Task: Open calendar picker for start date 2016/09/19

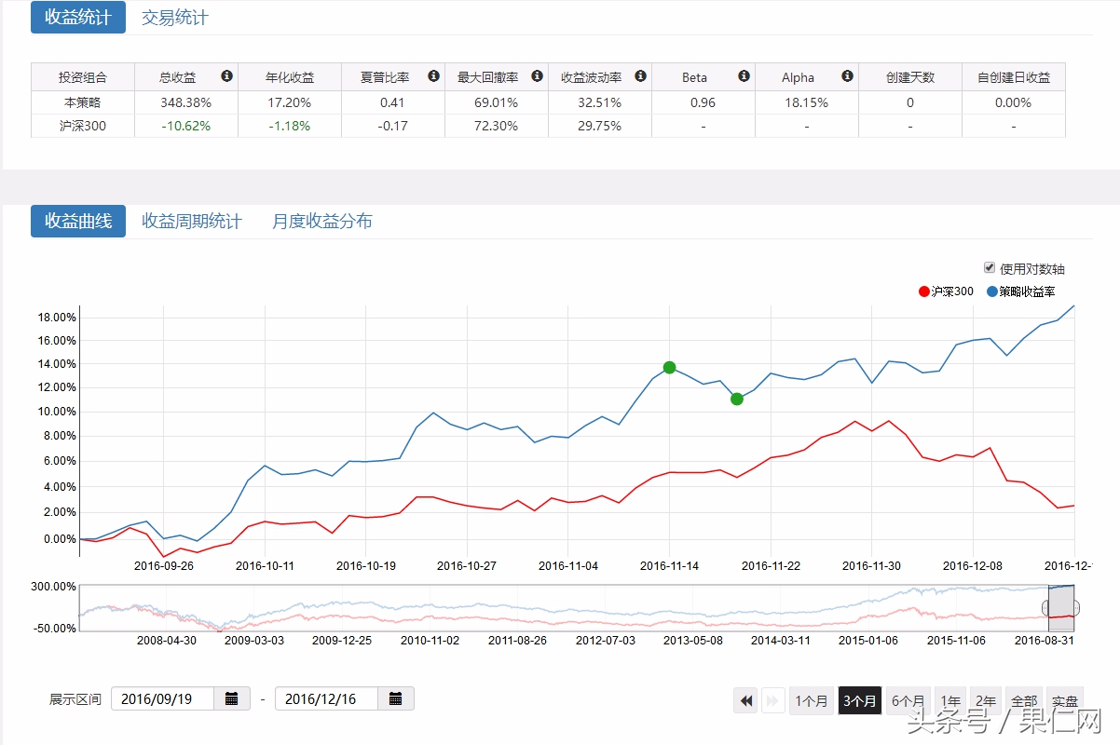Action: click(232, 698)
